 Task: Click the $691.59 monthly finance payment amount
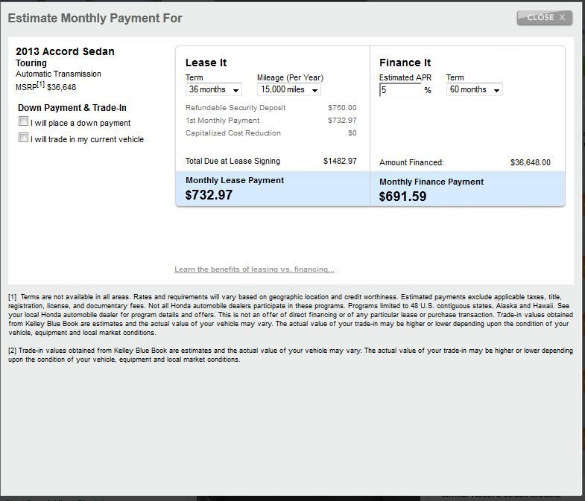(x=402, y=197)
